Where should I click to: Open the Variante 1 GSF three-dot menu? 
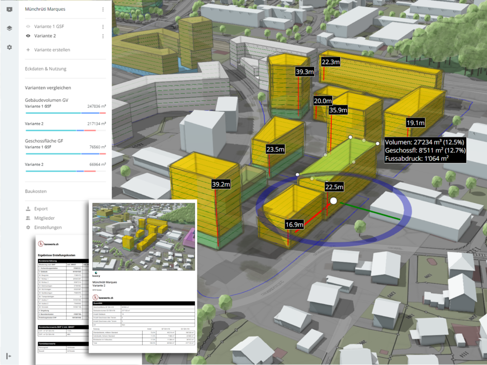click(x=103, y=27)
